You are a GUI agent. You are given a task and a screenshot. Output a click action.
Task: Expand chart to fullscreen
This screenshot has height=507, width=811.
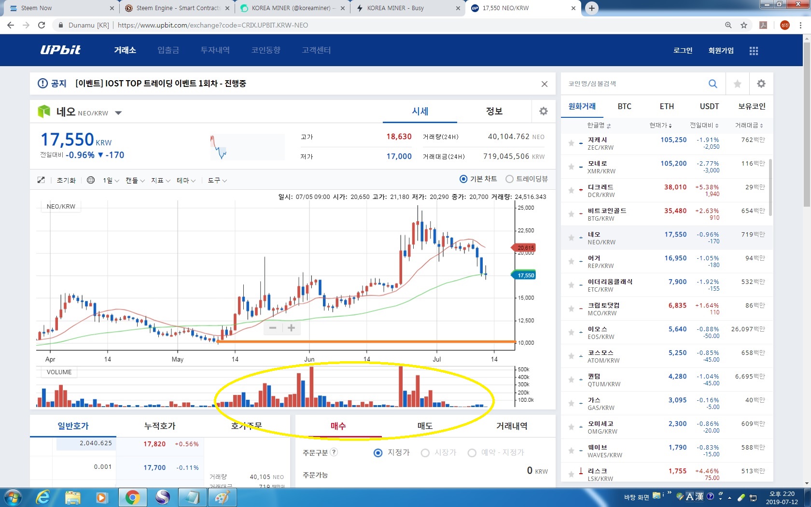[41, 180]
